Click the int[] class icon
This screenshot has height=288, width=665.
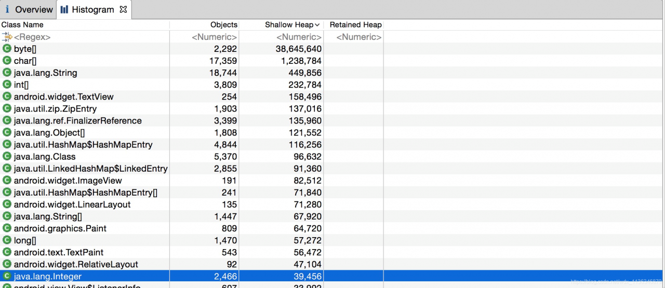pyautogui.click(x=7, y=85)
